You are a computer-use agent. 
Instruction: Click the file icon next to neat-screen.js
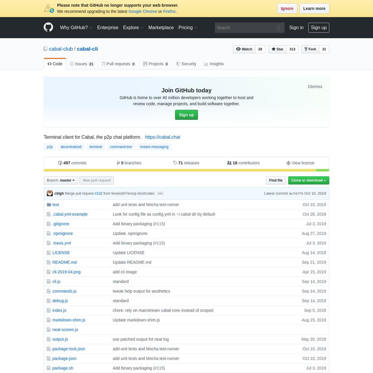coord(49,329)
